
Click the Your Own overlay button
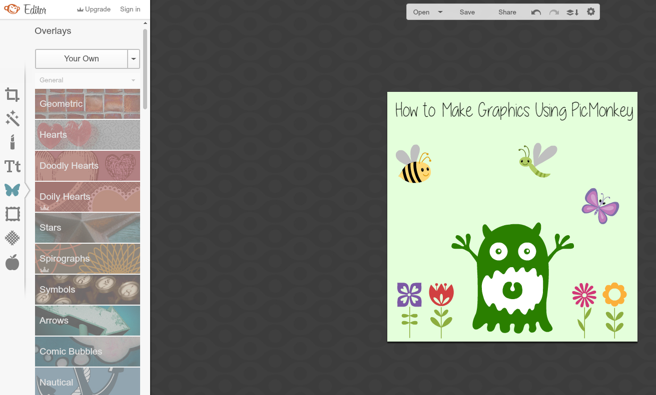coord(82,58)
